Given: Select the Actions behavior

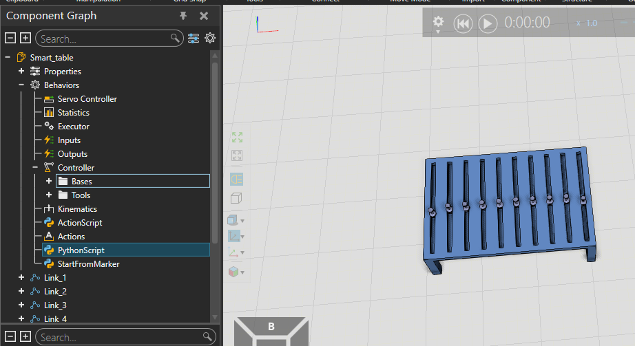Looking at the screenshot, I should coord(71,237).
